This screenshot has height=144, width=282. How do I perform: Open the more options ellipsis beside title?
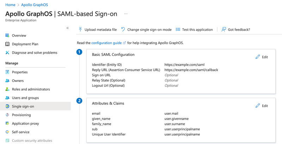point(126,14)
